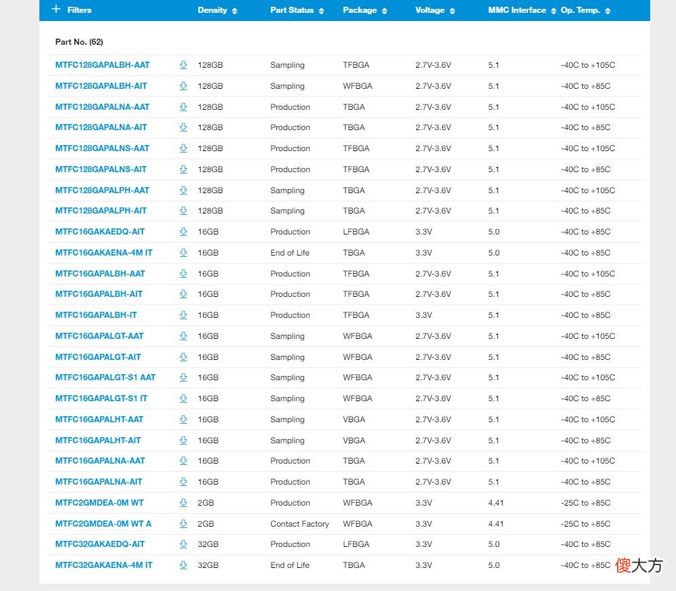This screenshot has height=591, width=676.
Task: Click download icon for MTFC128GAPALNA-AIT
Action: 183,127
